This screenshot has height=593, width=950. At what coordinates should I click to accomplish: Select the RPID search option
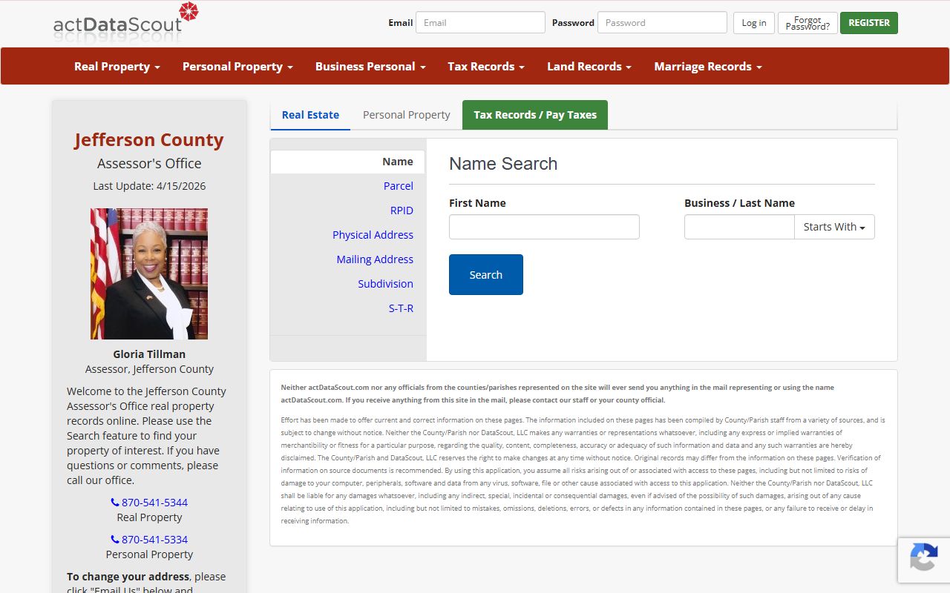click(402, 211)
